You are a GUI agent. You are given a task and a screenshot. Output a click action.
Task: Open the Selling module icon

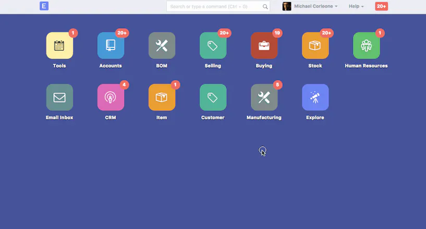tap(213, 46)
